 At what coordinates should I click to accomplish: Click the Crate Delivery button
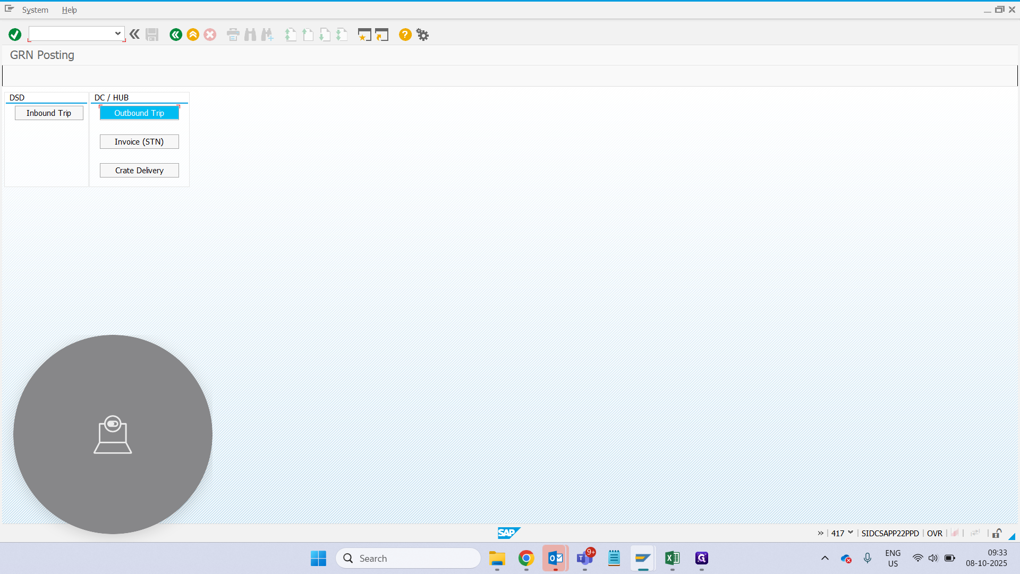[x=139, y=171]
